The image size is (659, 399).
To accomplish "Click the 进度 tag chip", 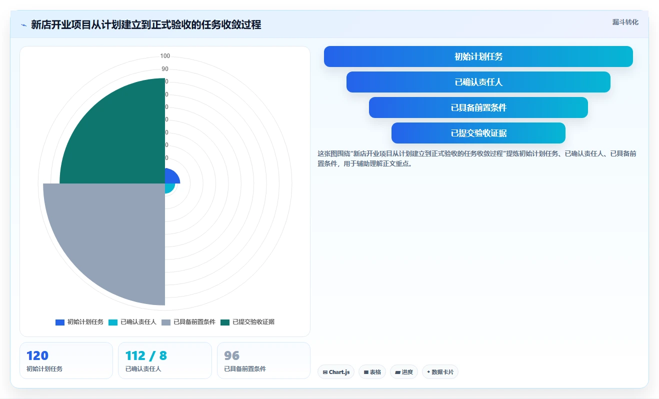I will (x=403, y=372).
